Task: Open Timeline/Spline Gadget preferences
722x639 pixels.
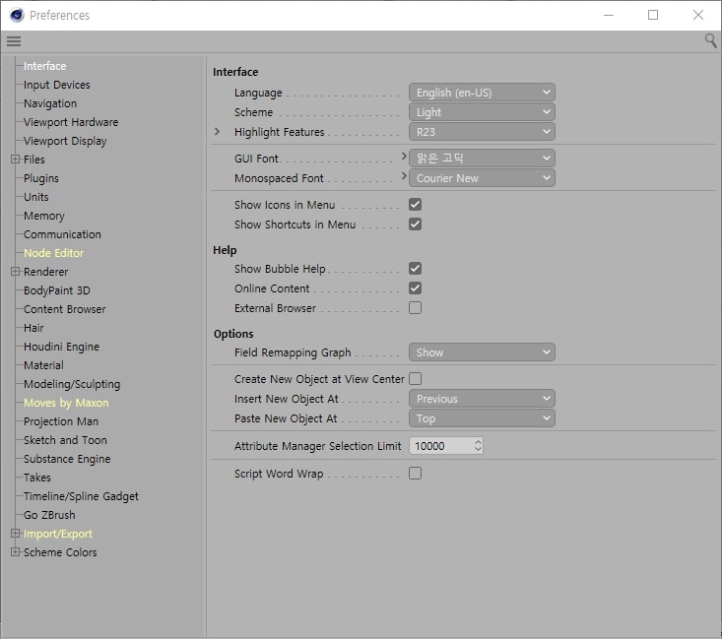Action: [x=81, y=496]
